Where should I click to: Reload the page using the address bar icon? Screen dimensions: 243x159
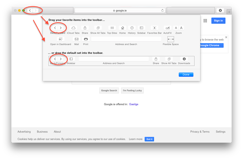(x=162, y=10)
